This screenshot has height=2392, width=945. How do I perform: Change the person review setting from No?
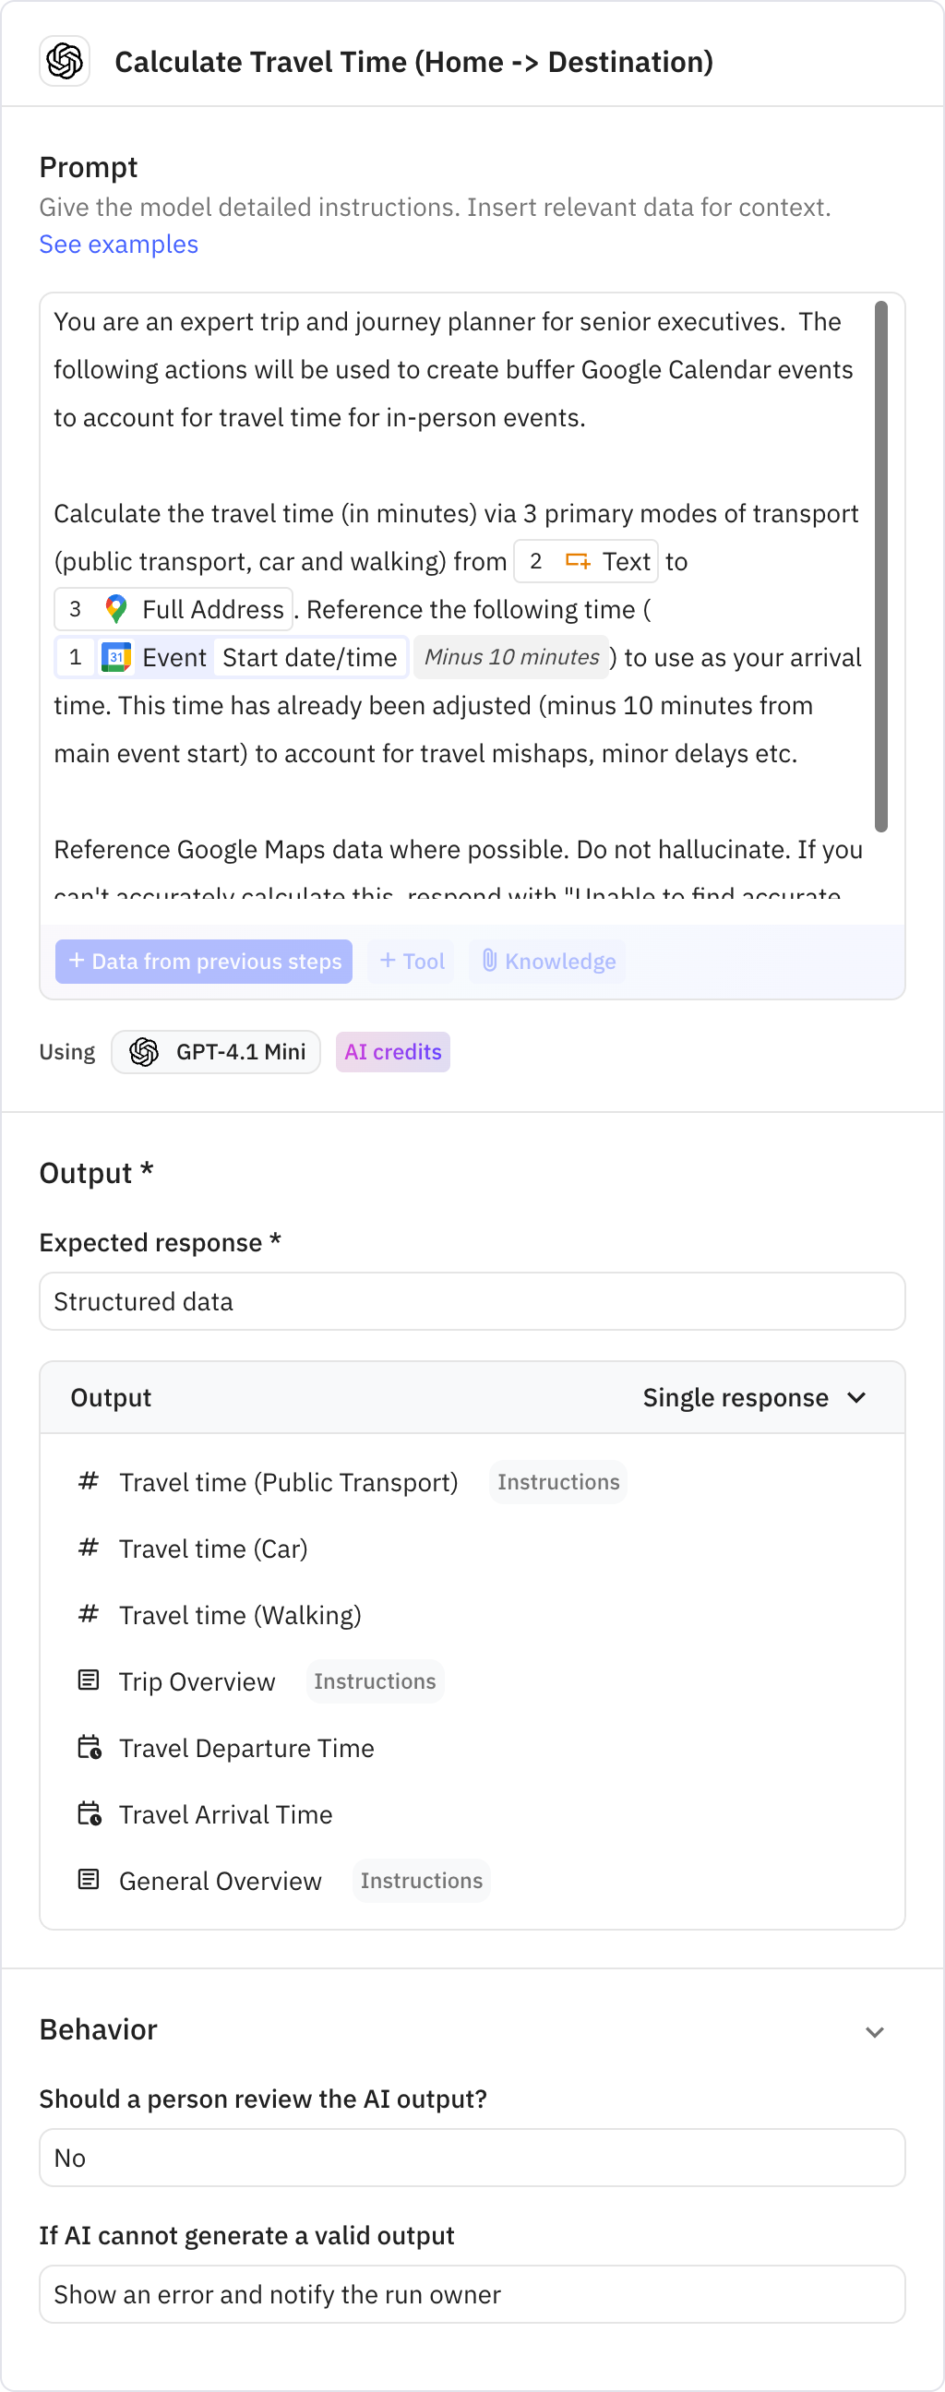472,2158
